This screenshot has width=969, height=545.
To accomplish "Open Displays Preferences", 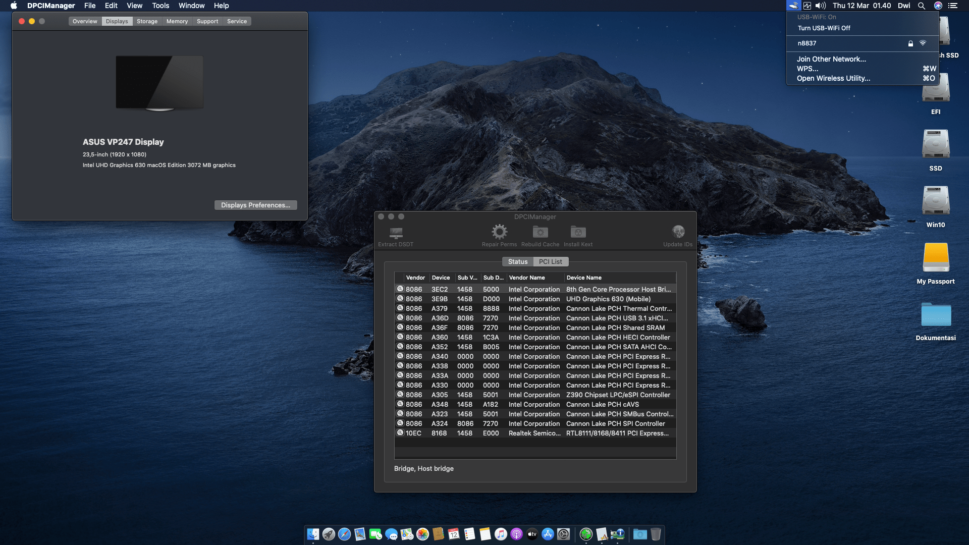I will (255, 205).
